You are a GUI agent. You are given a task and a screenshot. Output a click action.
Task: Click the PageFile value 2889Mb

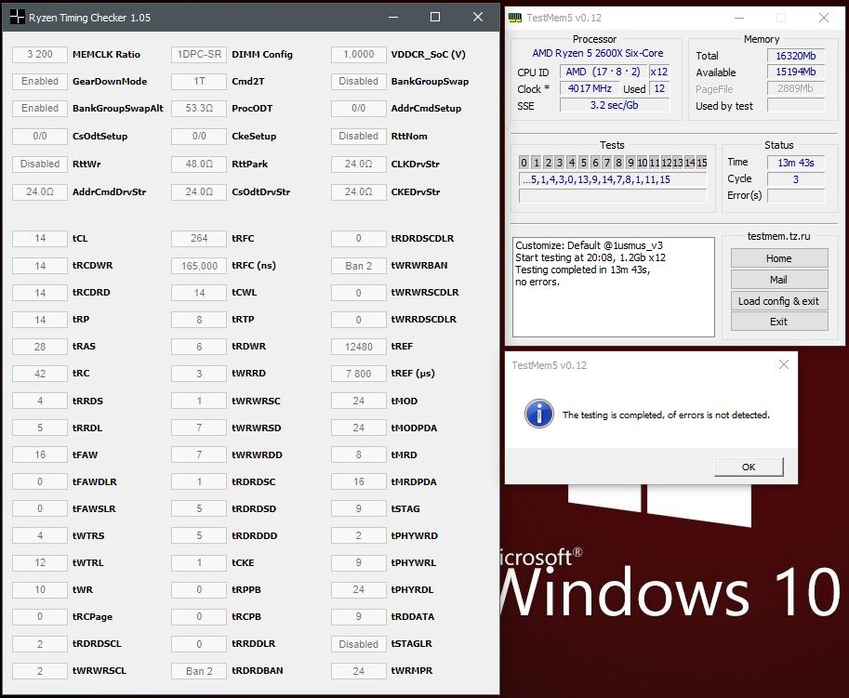click(795, 88)
